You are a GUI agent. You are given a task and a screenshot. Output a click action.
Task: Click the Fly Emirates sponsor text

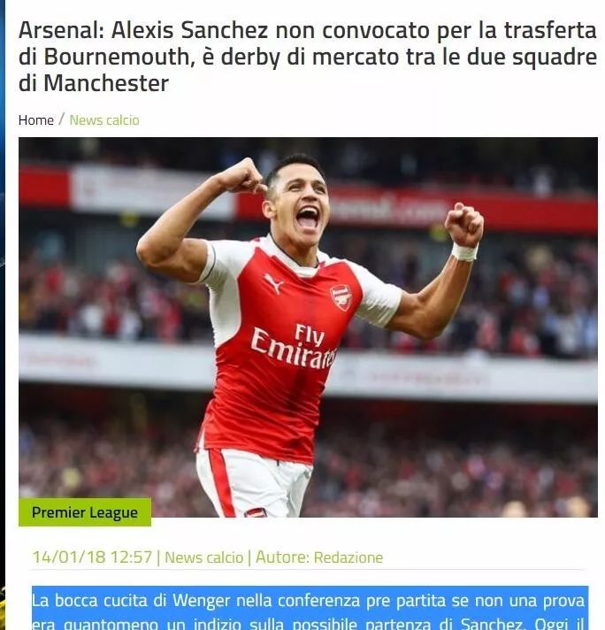(294, 346)
